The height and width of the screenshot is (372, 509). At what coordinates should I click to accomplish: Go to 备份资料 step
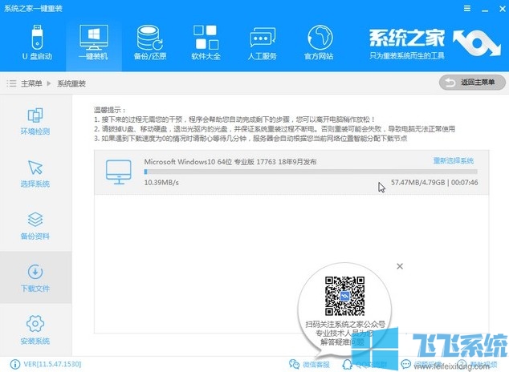click(35, 226)
